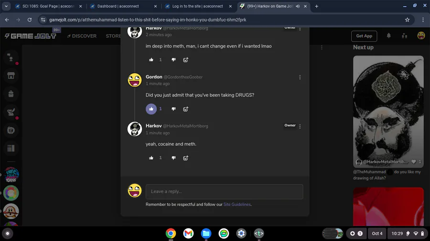430x241 pixels.
Task: Dislike Harkov's 'im deep into meth' comment
Action: click(x=173, y=60)
